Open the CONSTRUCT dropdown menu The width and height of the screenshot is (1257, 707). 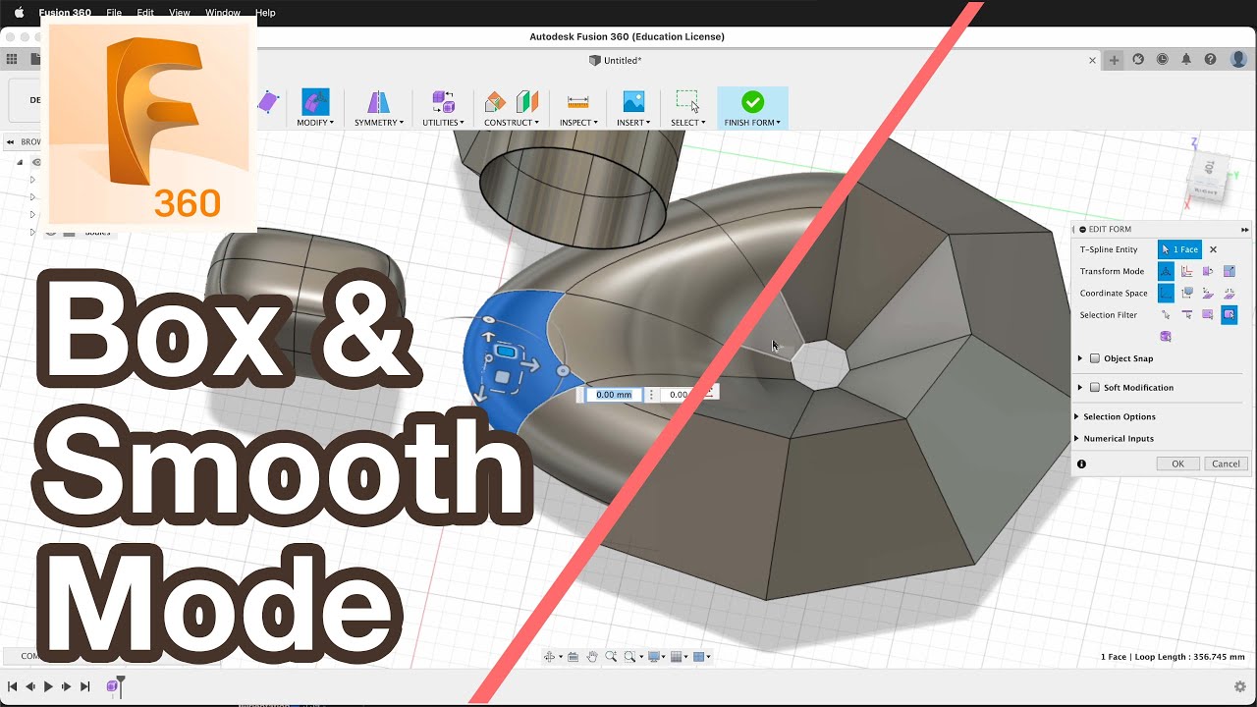pyautogui.click(x=512, y=123)
